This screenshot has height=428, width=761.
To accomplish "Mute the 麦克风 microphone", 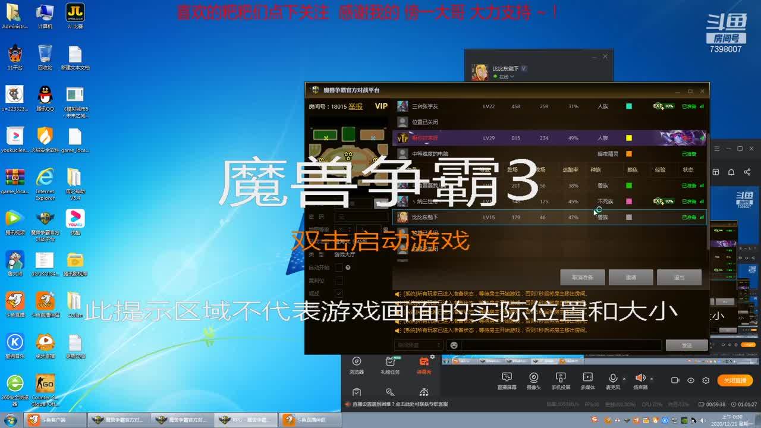I will click(x=612, y=381).
